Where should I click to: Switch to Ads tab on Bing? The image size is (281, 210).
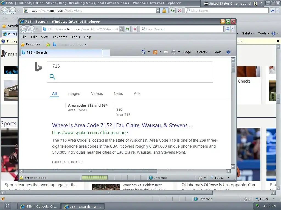(x=137, y=94)
